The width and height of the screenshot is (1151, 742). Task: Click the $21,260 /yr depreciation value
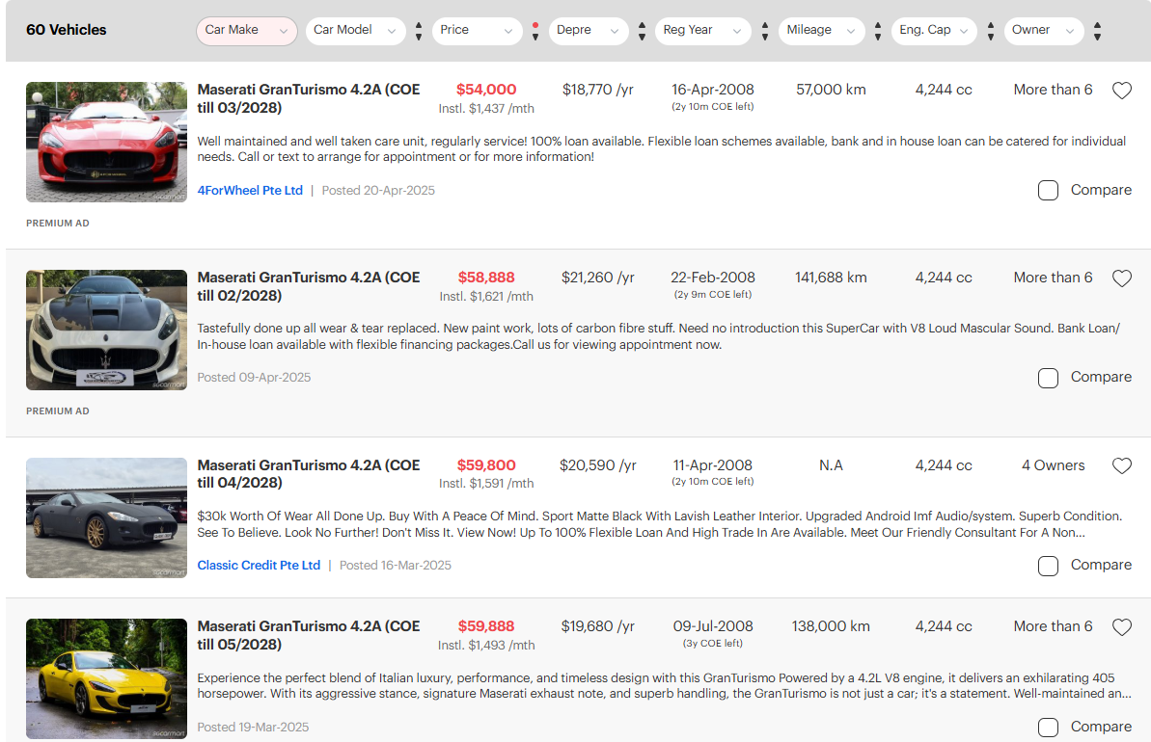pyautogui.click(x=597, y=278)
